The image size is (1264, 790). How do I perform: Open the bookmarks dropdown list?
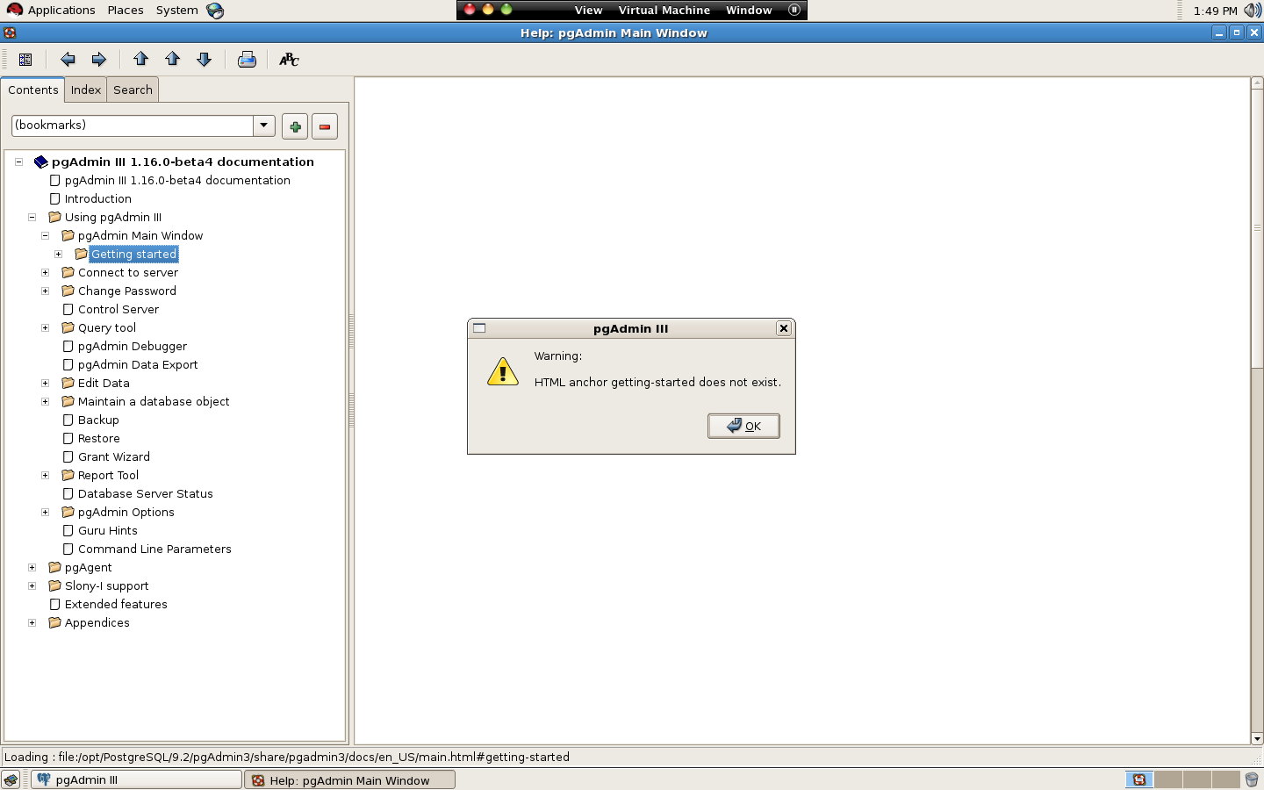click(264, 126)
